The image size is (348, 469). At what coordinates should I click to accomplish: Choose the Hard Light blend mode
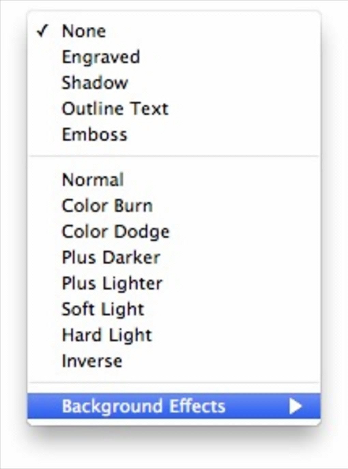point(107,335)
